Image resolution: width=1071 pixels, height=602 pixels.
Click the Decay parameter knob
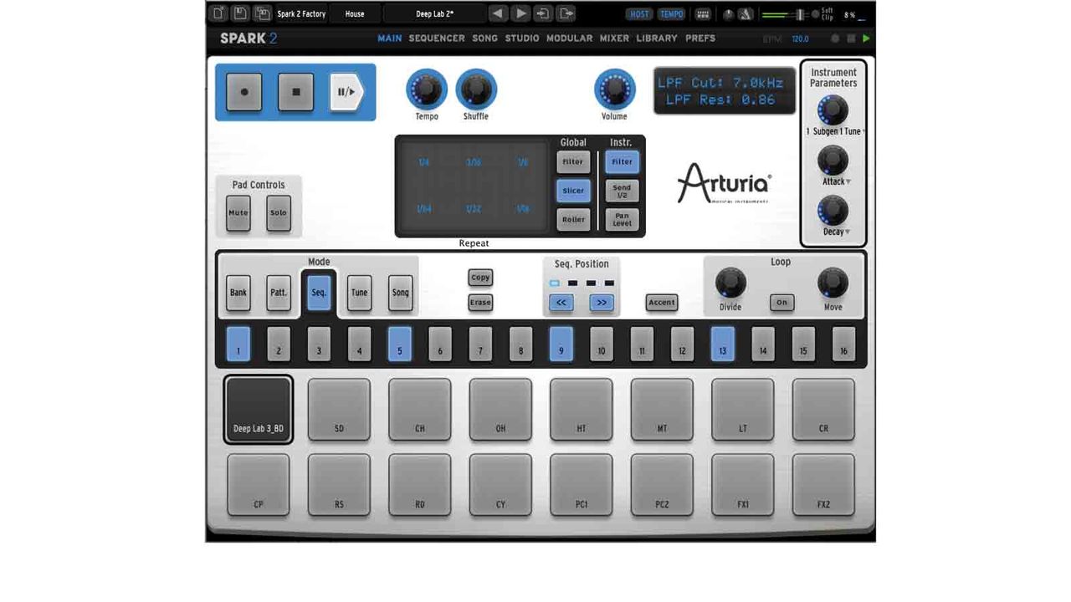833,210
